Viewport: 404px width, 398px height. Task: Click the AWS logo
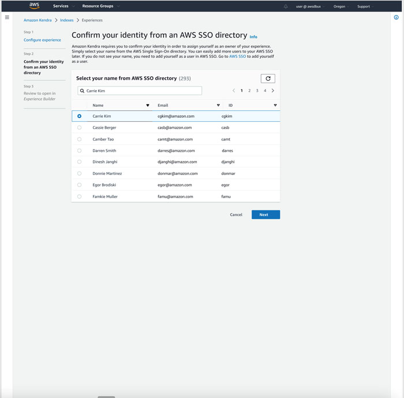[x=34, y=6]
